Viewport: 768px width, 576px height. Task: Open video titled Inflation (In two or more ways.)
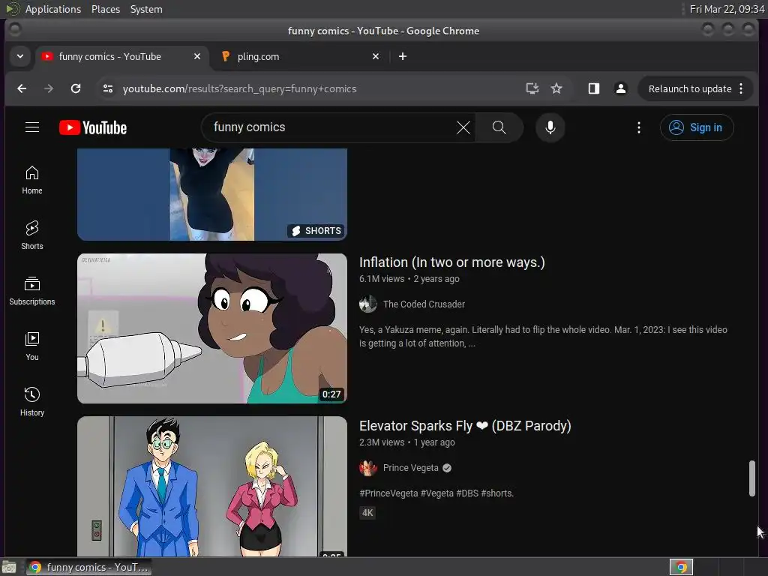(x=451, y=262)
